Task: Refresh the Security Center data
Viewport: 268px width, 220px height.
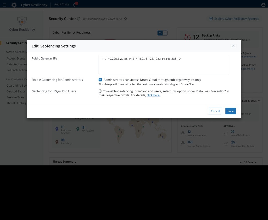Action: tap(125, 19)
